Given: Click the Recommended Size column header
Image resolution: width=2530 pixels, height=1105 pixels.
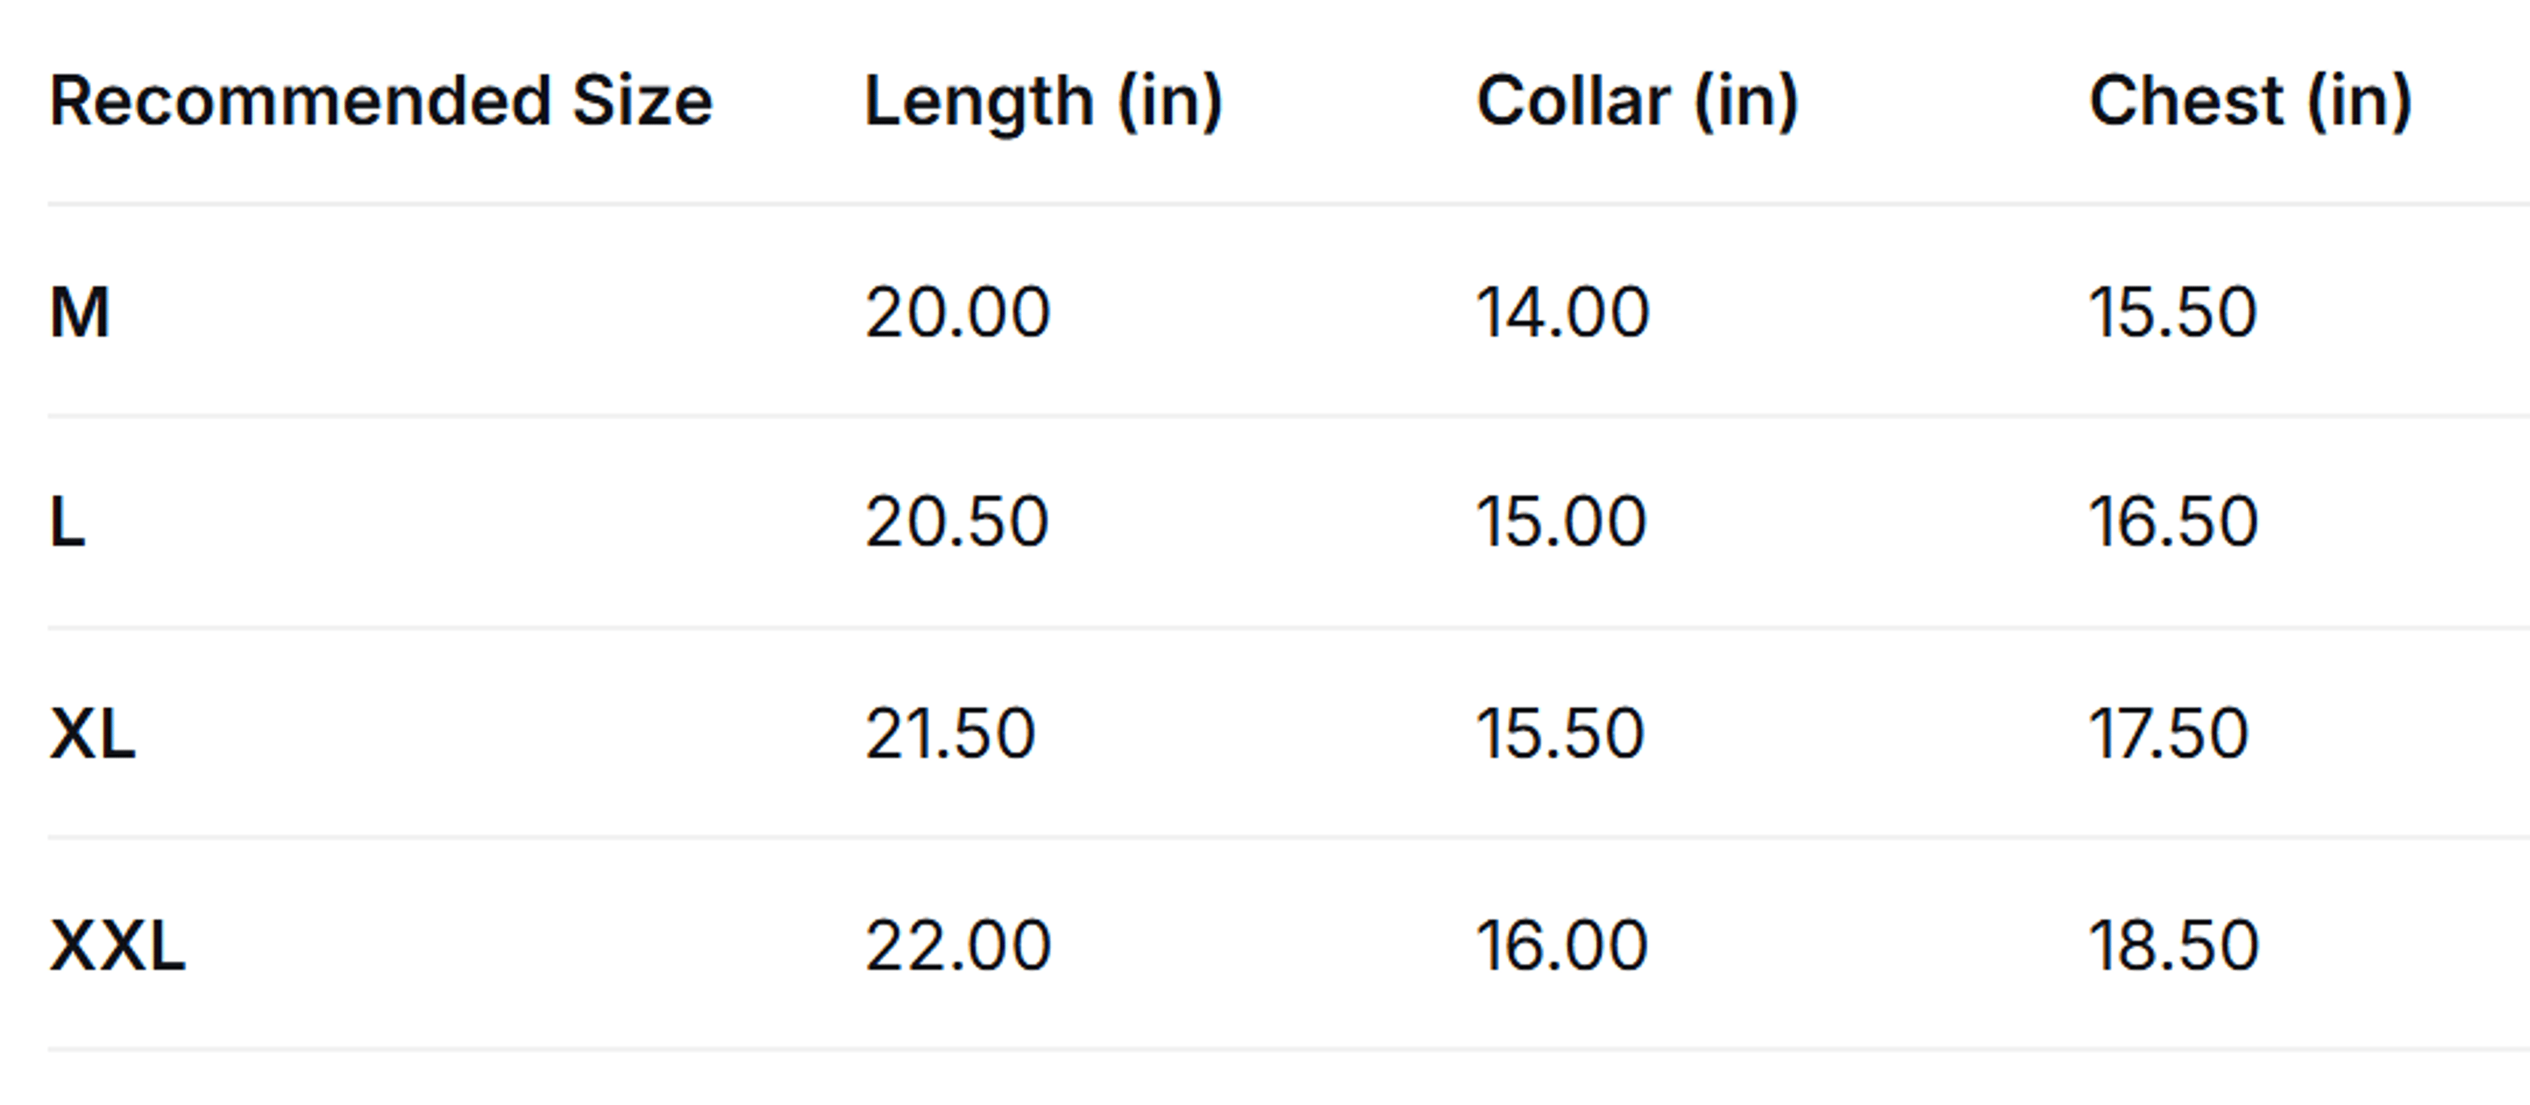Looking at the screenshot, I should [381, 101].
